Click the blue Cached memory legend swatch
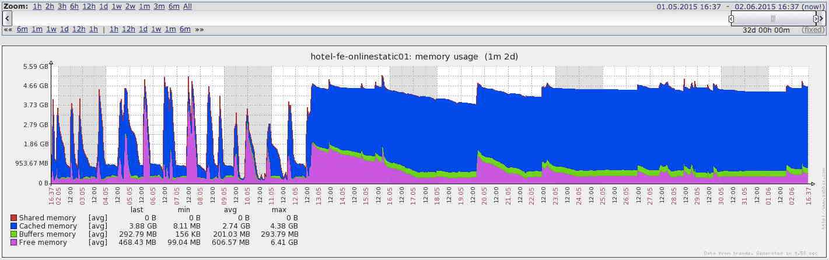This screenshot has height=260, width=829. point(14,226)
